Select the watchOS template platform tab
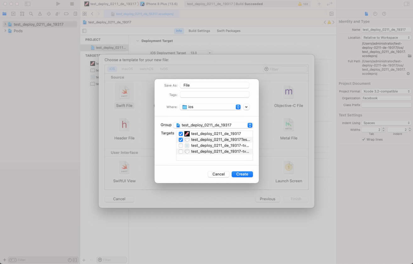This screenshot has width=413, height=264. pos(146,69)
